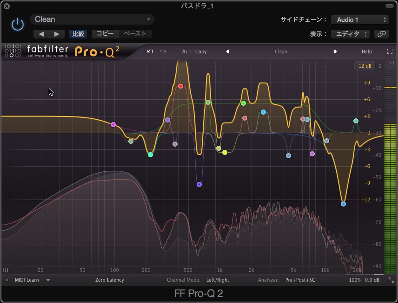398x303 pixels.
Task: Toggle full screen mode icon
Action: click(390, 52)
